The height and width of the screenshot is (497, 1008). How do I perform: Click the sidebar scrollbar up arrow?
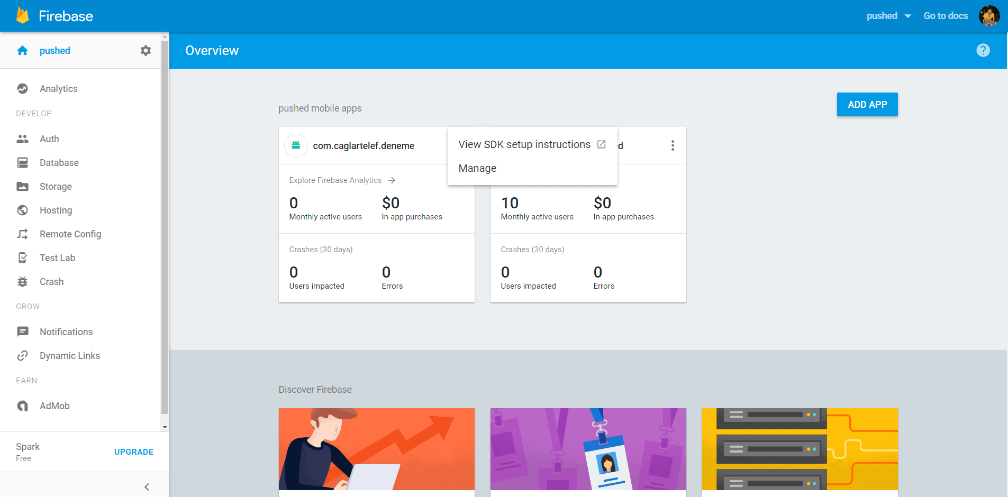(x=165, y=36)
